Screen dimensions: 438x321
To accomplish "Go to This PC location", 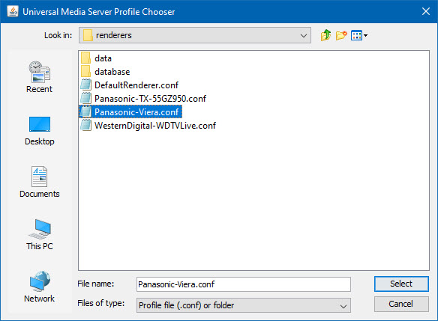I will pos(40,235).
